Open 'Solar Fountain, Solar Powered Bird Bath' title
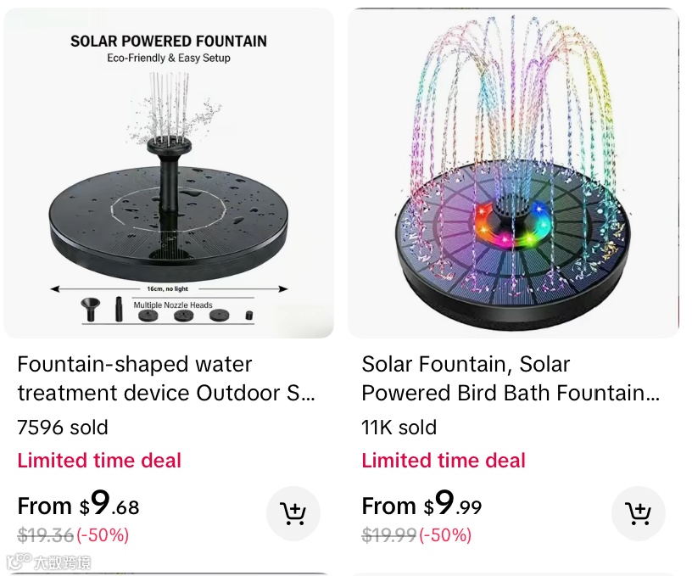The image size is (692, 576). [x=511, y=379]
